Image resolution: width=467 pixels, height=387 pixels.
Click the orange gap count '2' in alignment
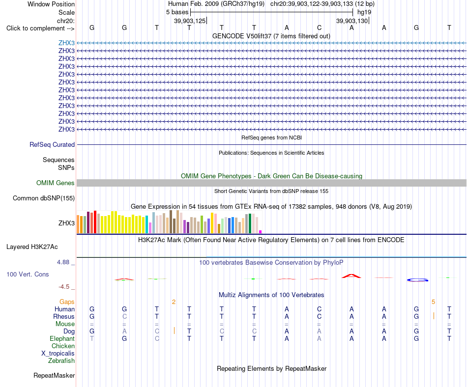[x=174, y=302]
